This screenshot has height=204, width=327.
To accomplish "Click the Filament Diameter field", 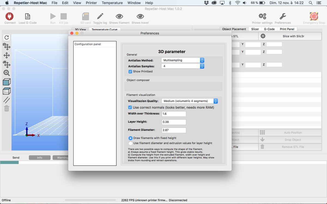I will 174,130.
